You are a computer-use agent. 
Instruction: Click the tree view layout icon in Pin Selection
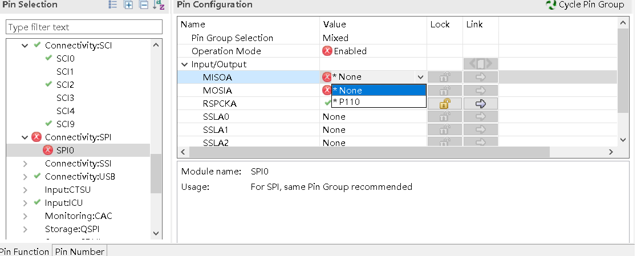coord(113,5)
